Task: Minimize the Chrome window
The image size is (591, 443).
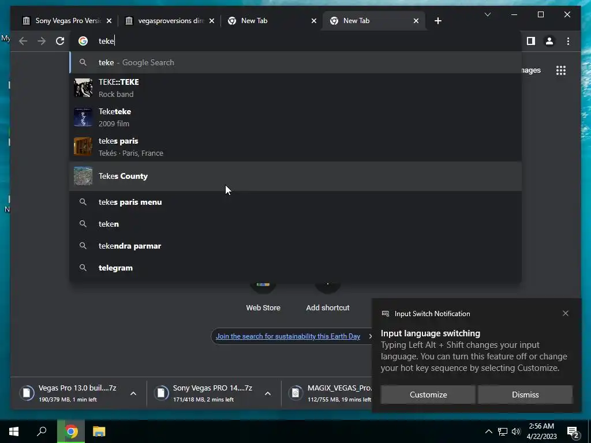Action: click(x=514, y=14)
